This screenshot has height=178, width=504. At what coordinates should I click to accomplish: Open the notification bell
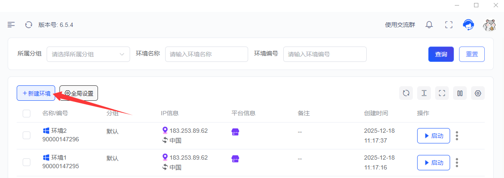[429, 25]
